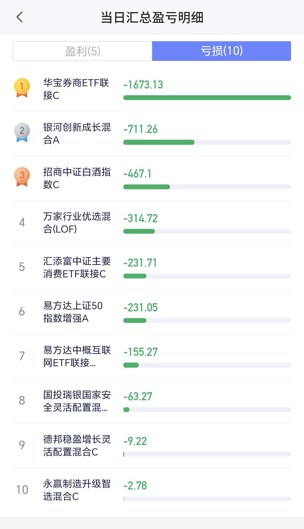Image resolution: width=304 pixels, height=529 pixels.
Task: Open 万家行业优选混合(LOF) entry
Action: coord(152,223)
